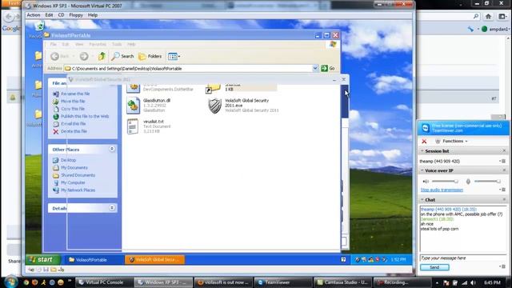Collapse the Chat section in TeamViewer
The image size is (512, 288).
[x=422, y=199]
